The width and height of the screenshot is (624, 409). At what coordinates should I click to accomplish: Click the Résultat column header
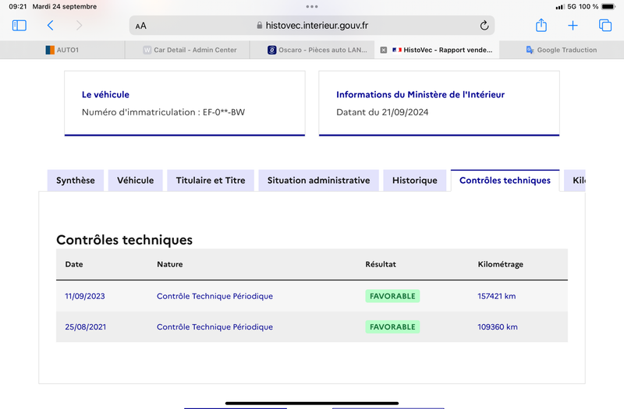click(381, 264)
